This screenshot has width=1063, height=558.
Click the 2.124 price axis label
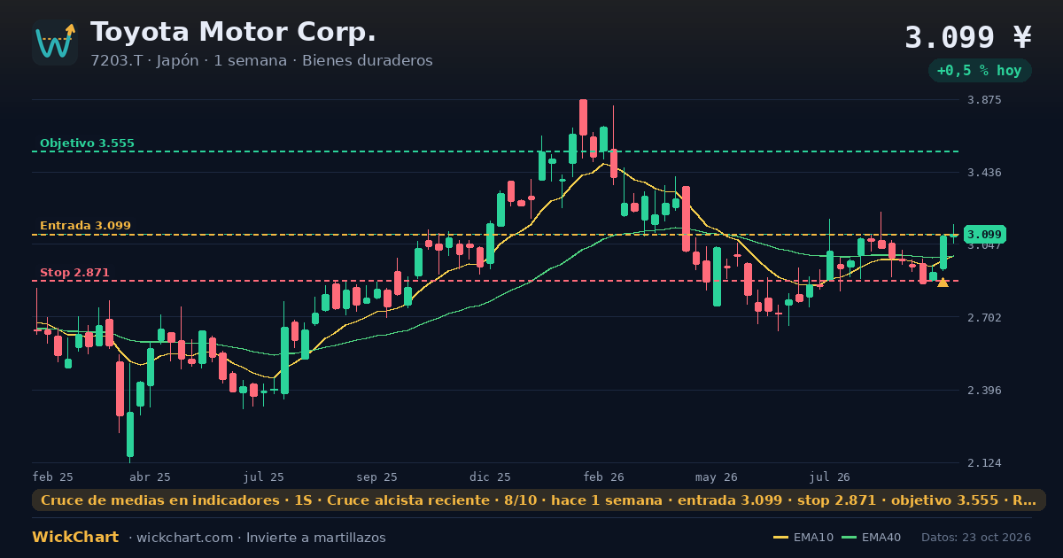tap(983, 463)
